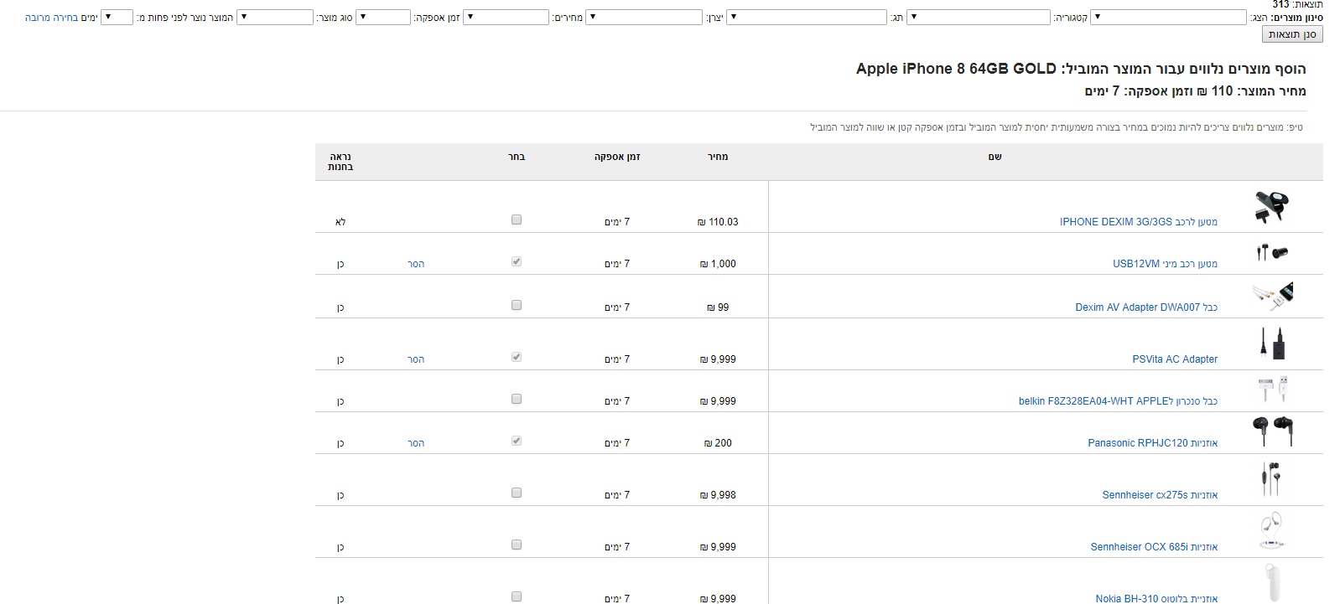This screenshot has width=1340, height=604.
Task: Tick the Sennheiser cx275s checkbox
Action: coord(517,493)
